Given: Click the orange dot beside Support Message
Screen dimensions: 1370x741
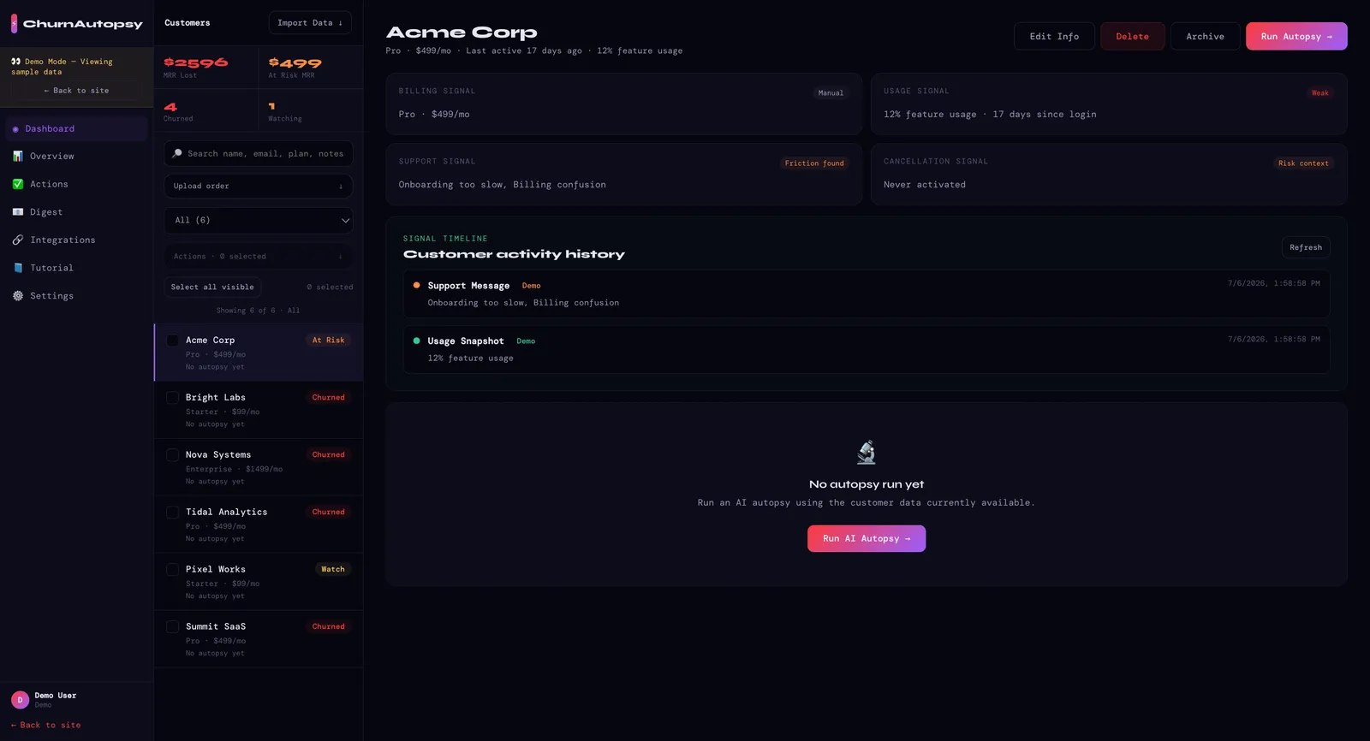Looking at the screenshot, I should pos(417,285).
